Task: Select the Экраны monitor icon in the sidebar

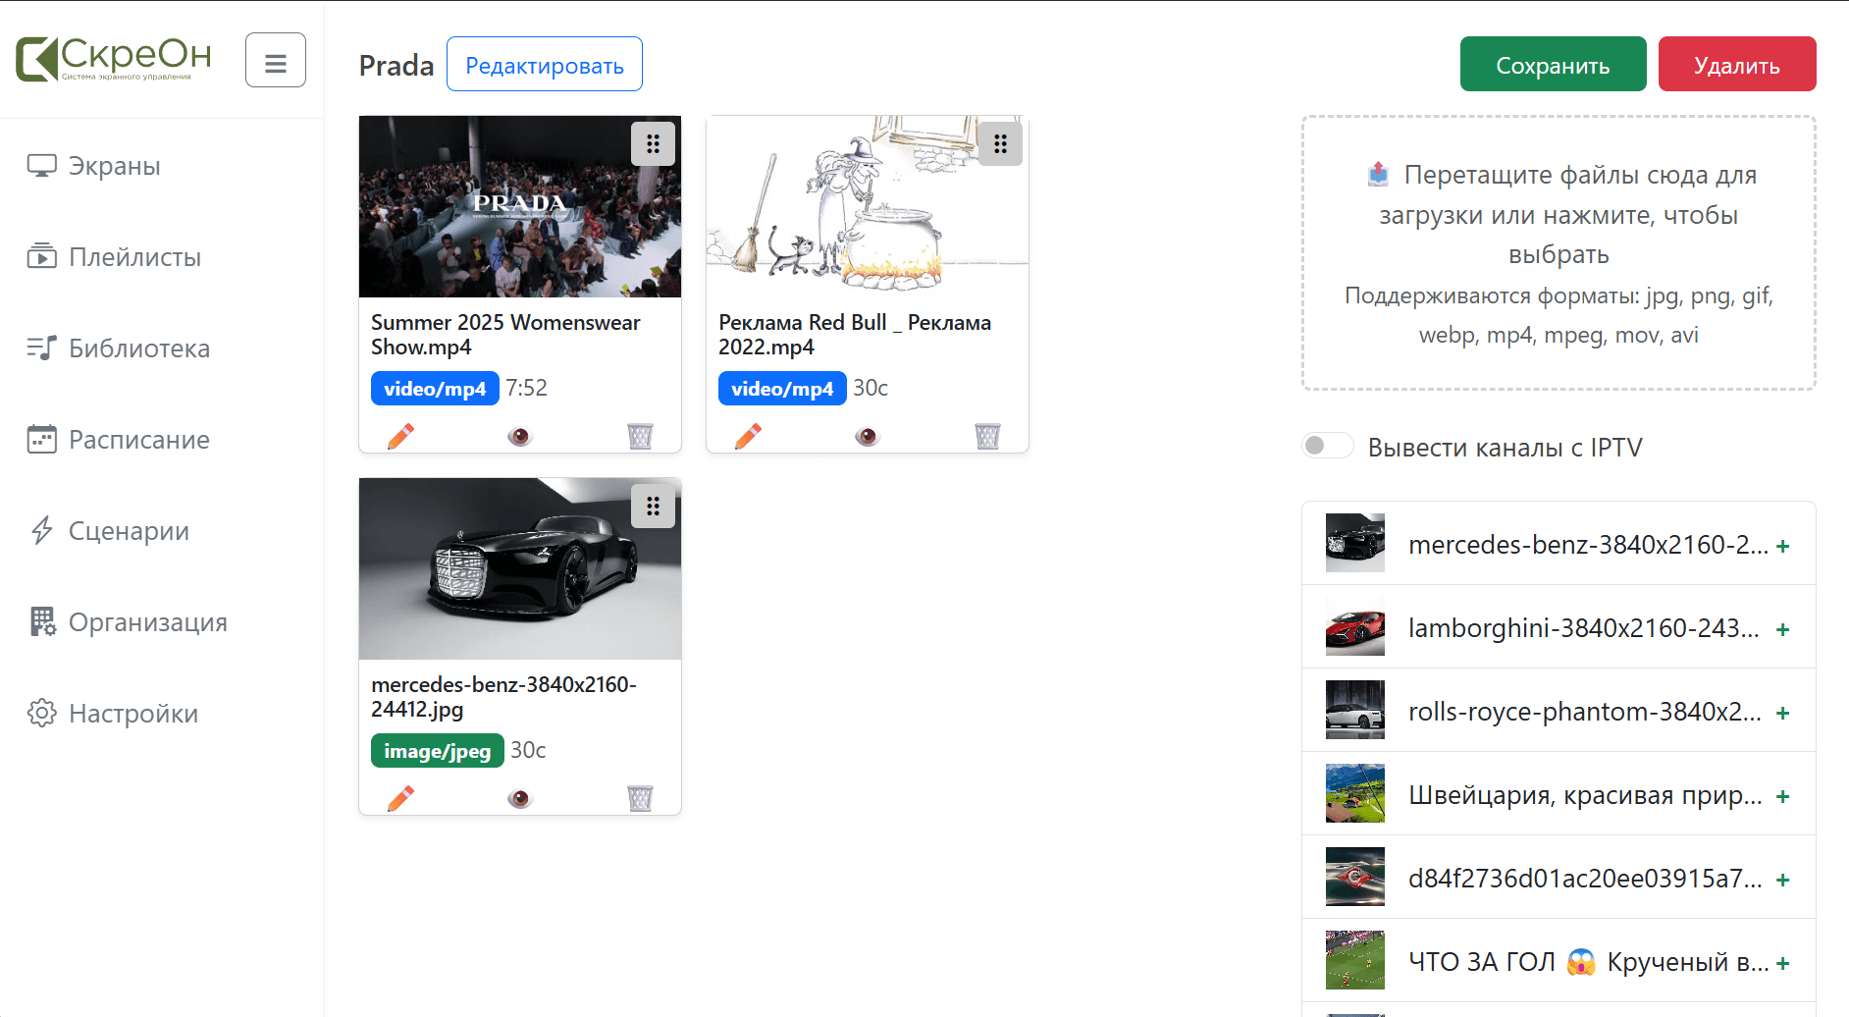Action: click(x=41, y=165)
